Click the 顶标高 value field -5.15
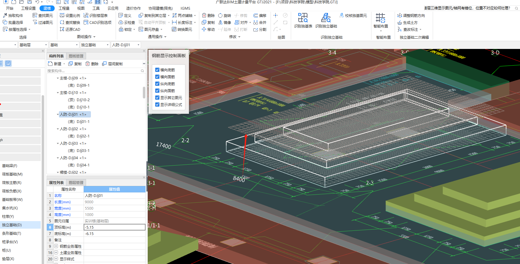 (114, 227)
